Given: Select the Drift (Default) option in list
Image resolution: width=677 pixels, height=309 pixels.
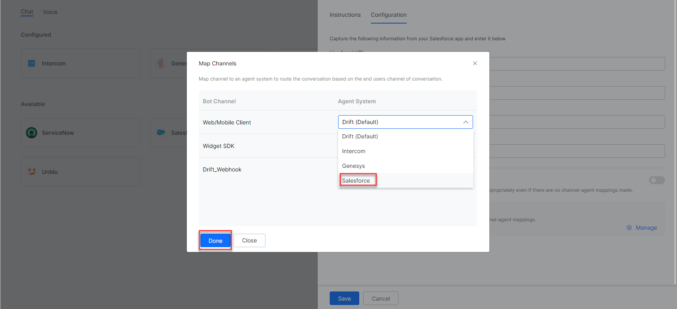Looking at the screenshot, I should click(x=360, y=136).
